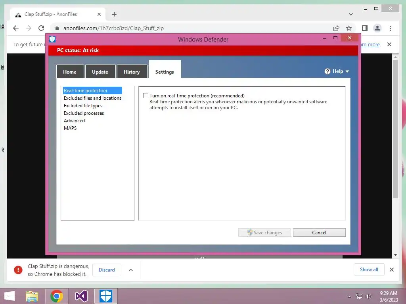Open Visual Studio from taskbar

(81, 296)
